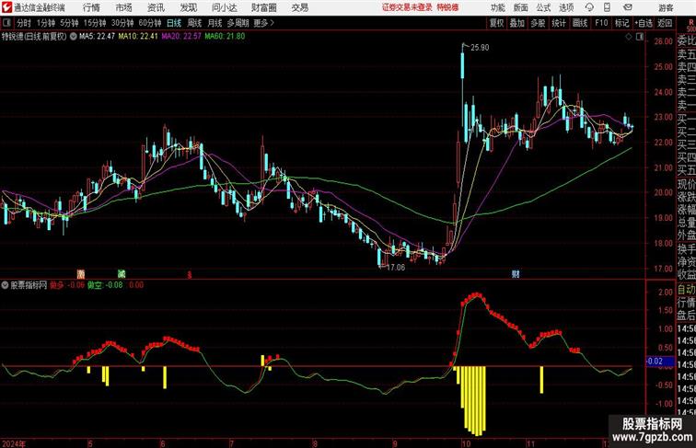Open the 资讯 menu
Screen dimensions: 696x448
156,7
